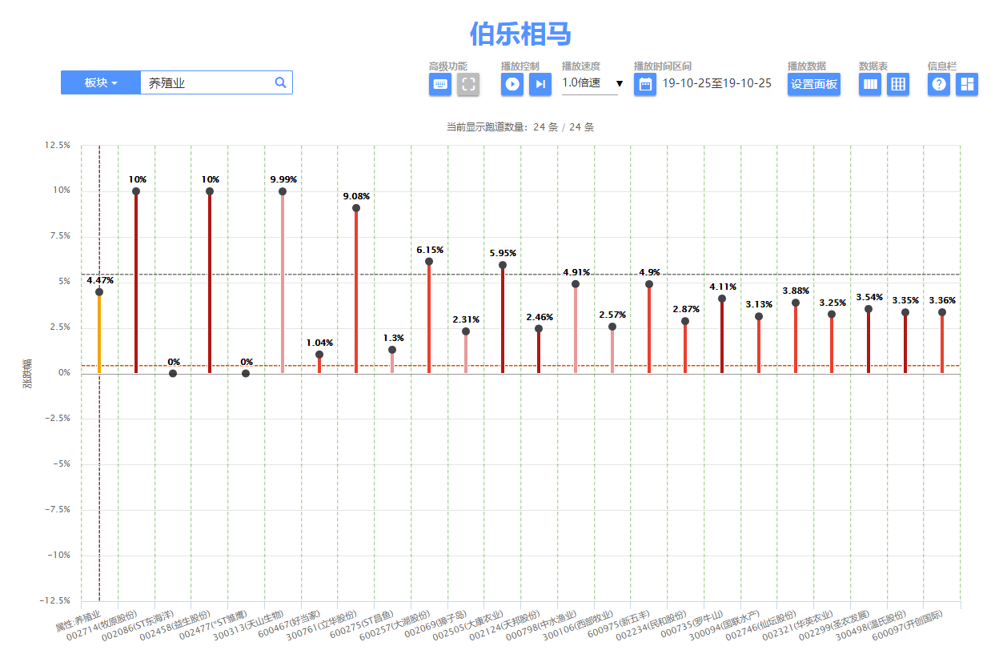The image size is (1007, 654).
Task: Toggle the fullscreen frame icon
Action: [468, 84]
